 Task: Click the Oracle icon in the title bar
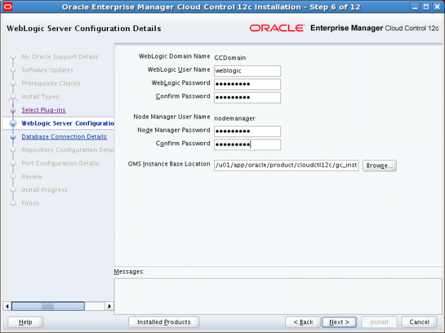(8, 6)
